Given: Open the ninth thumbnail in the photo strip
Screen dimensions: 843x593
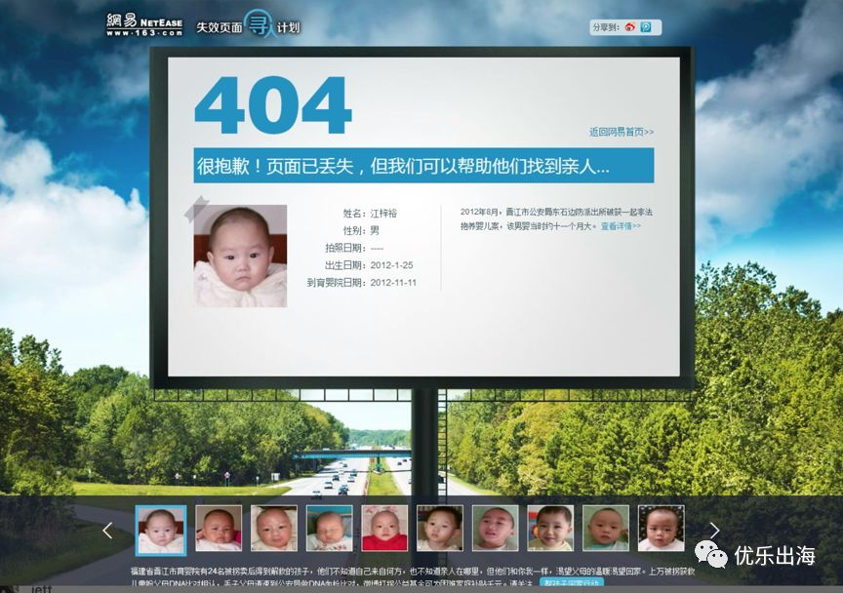Looking at the screenshot, I should (606, 529).
